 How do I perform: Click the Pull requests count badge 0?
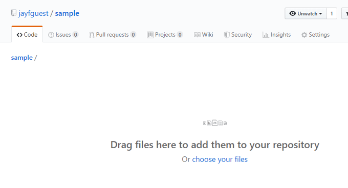133,35
